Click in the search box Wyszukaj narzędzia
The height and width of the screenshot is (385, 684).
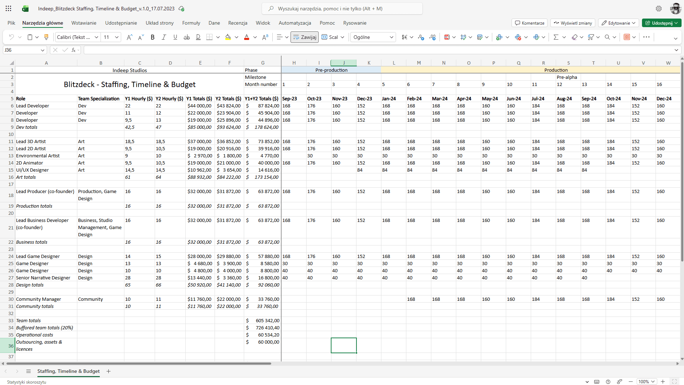[x=342, y=9]
